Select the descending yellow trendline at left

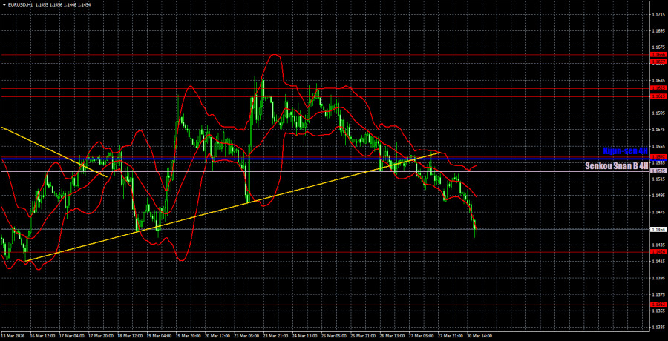(x=53, y=151)
